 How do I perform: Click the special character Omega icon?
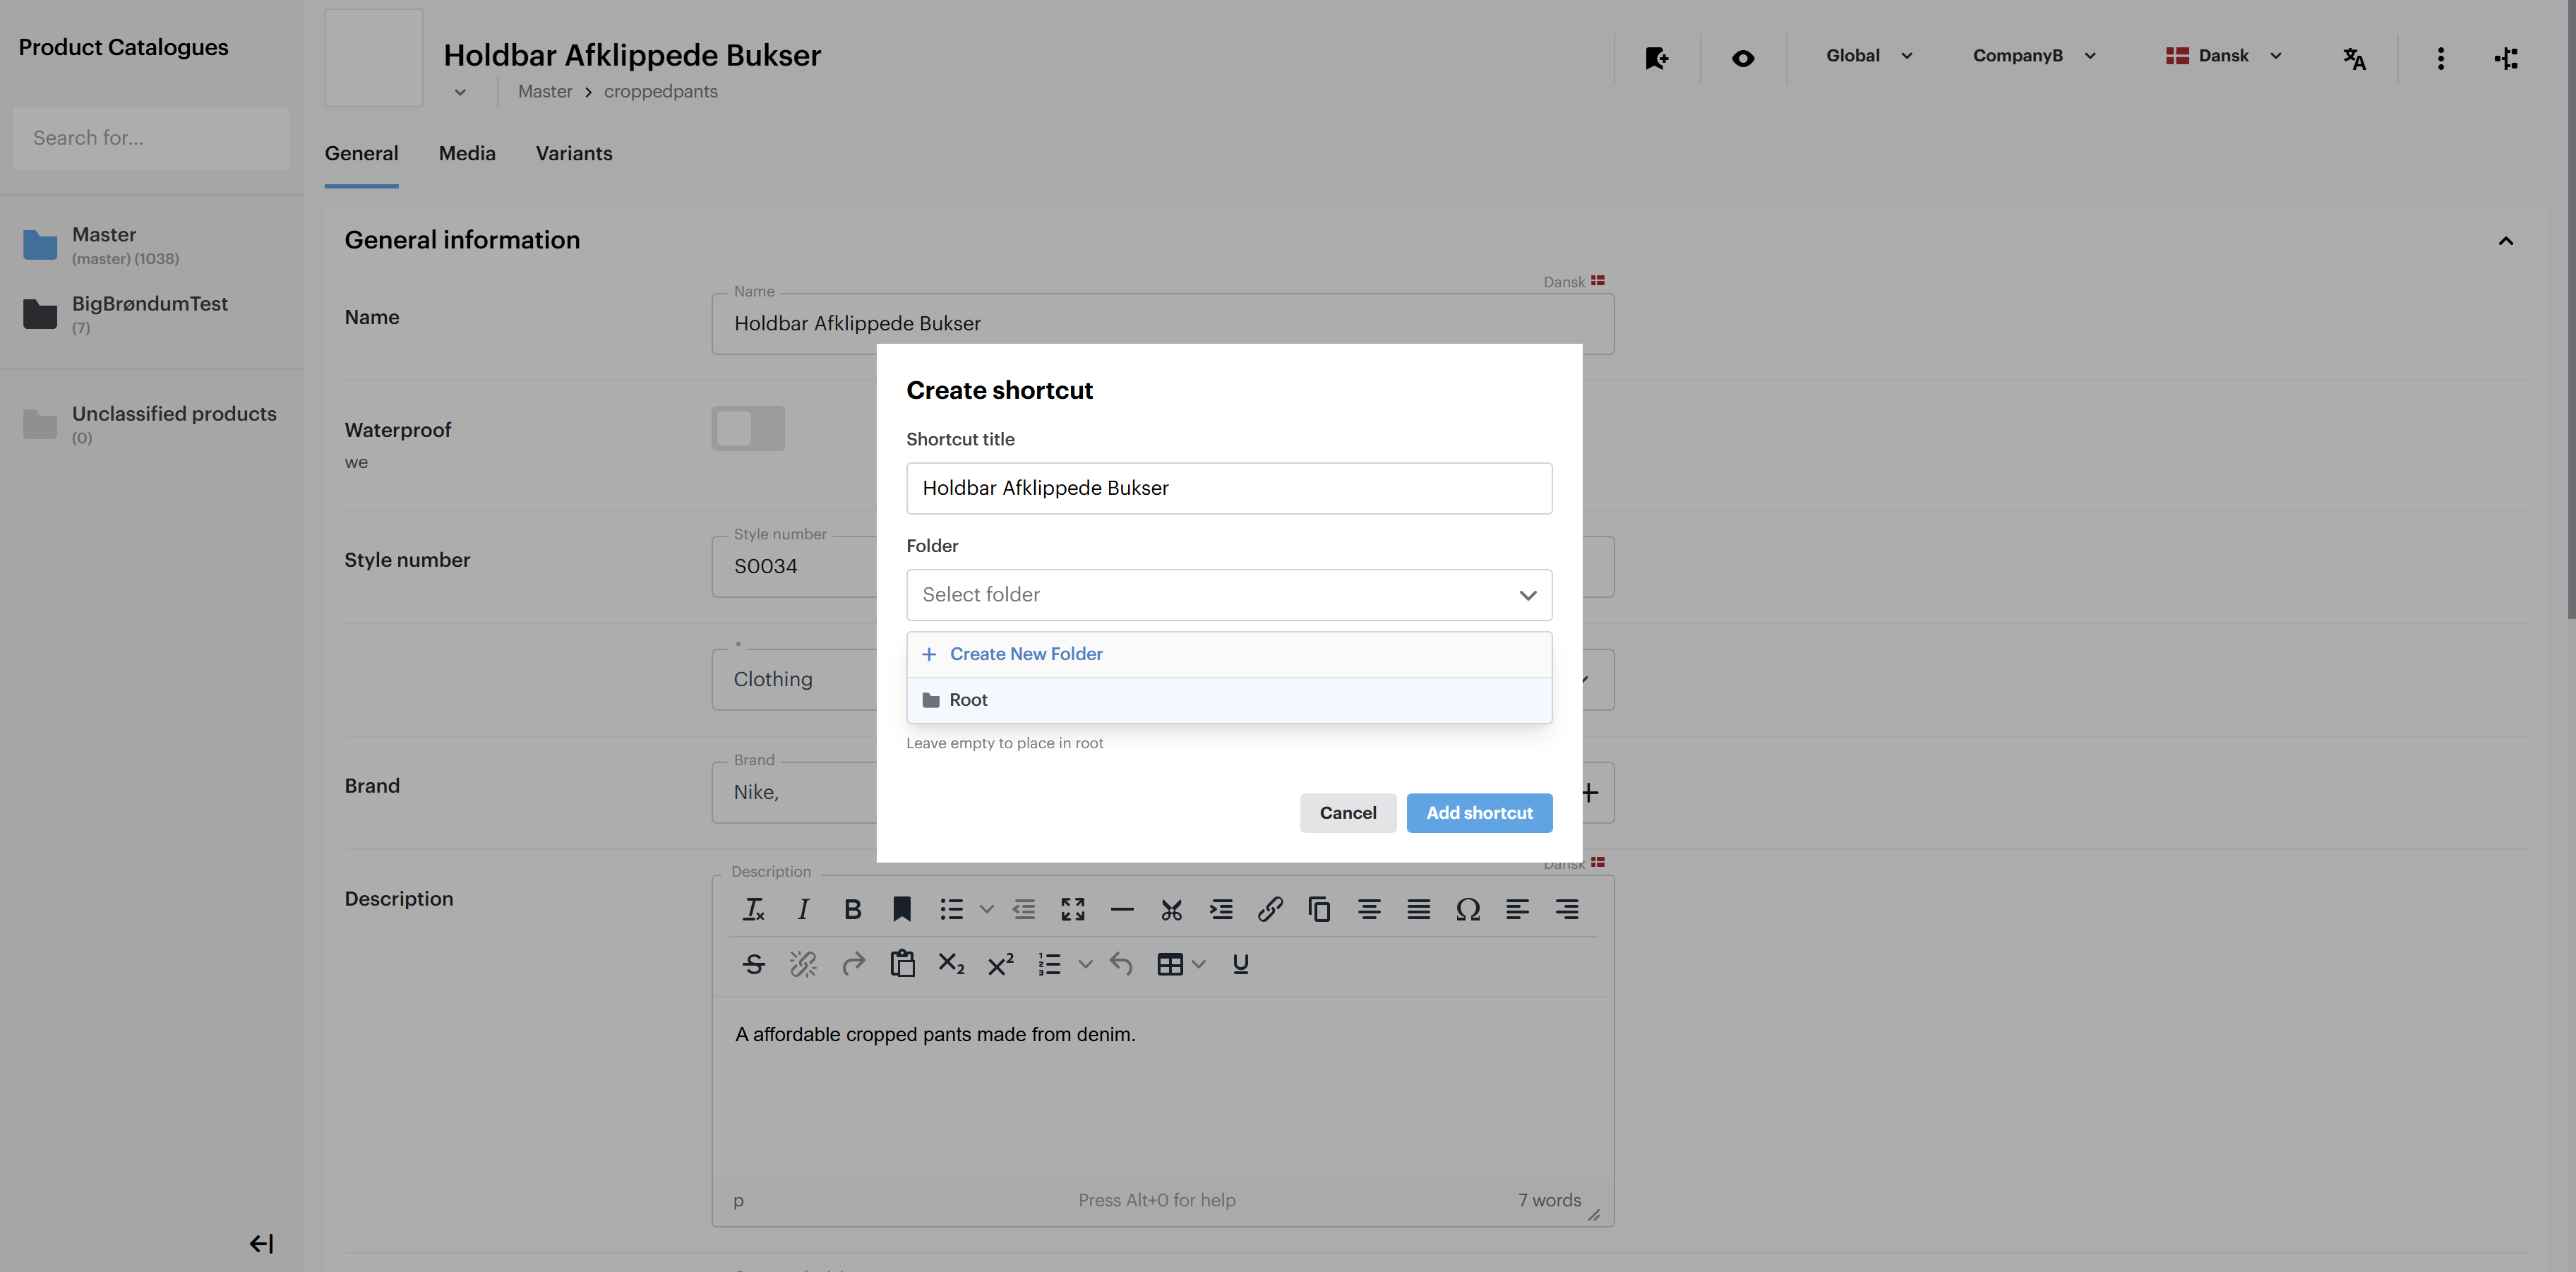(x=1467, y=909)
